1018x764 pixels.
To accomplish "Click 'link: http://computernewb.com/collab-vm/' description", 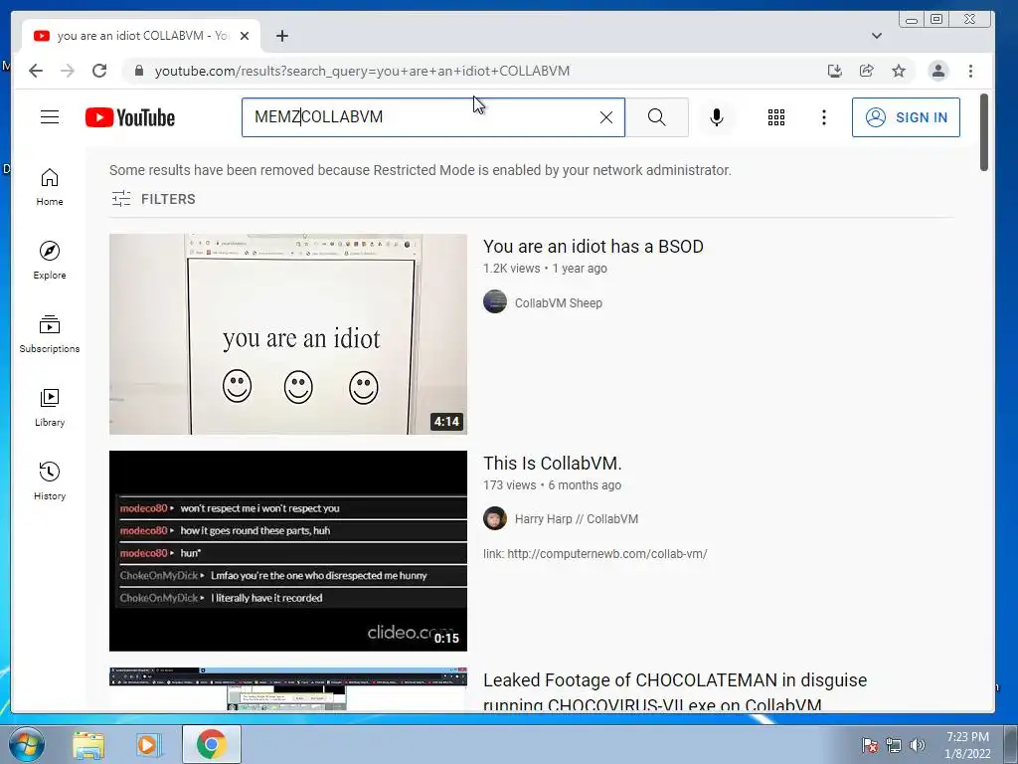I will click(x=595, y=554).
